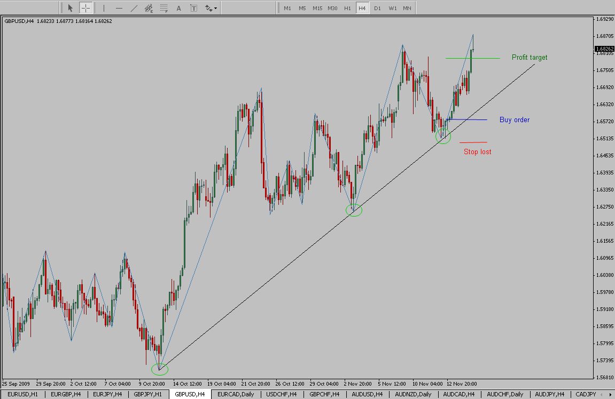Open the arrows objects dropdown
Screen dimensions: 615x399
pyautogui.click(x=211, y=8)
